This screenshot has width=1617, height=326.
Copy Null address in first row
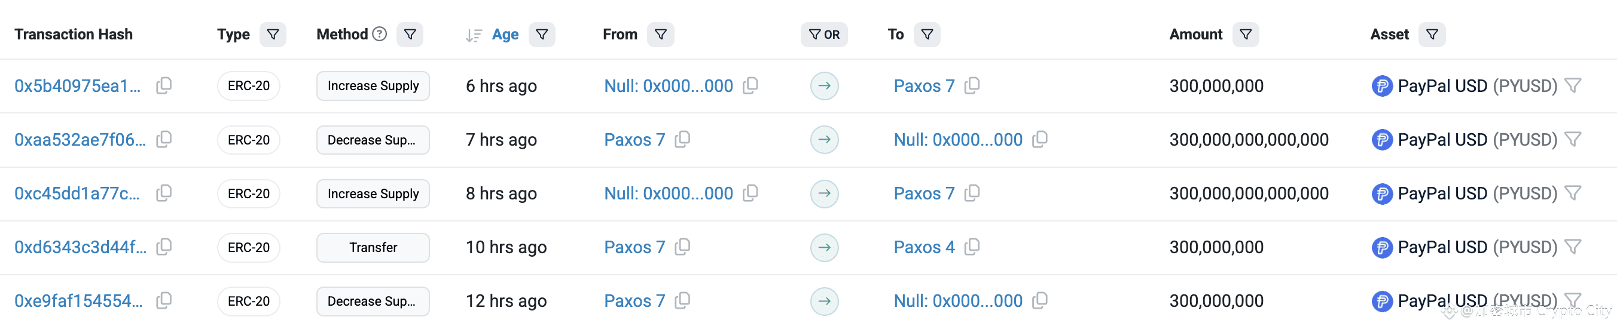(750, 85)
